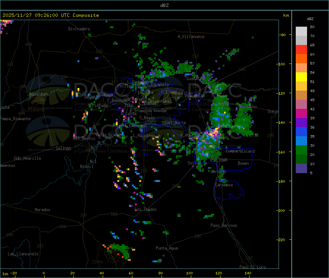Click the dark green 10-20 dBZ legend swatch
This screenshot has height=278, width=329.
click(301, 159)
